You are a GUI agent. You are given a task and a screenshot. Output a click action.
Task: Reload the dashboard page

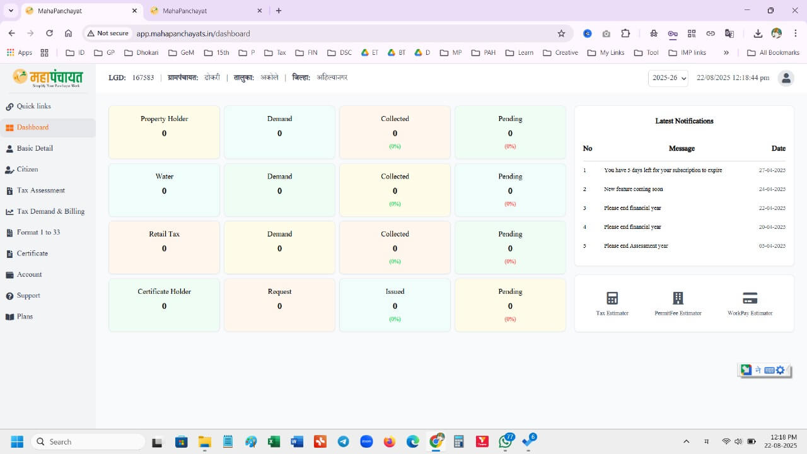point(49,33)
